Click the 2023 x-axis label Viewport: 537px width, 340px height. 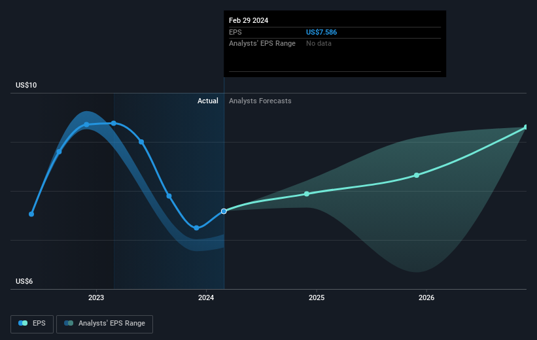[x=96, y=297]
